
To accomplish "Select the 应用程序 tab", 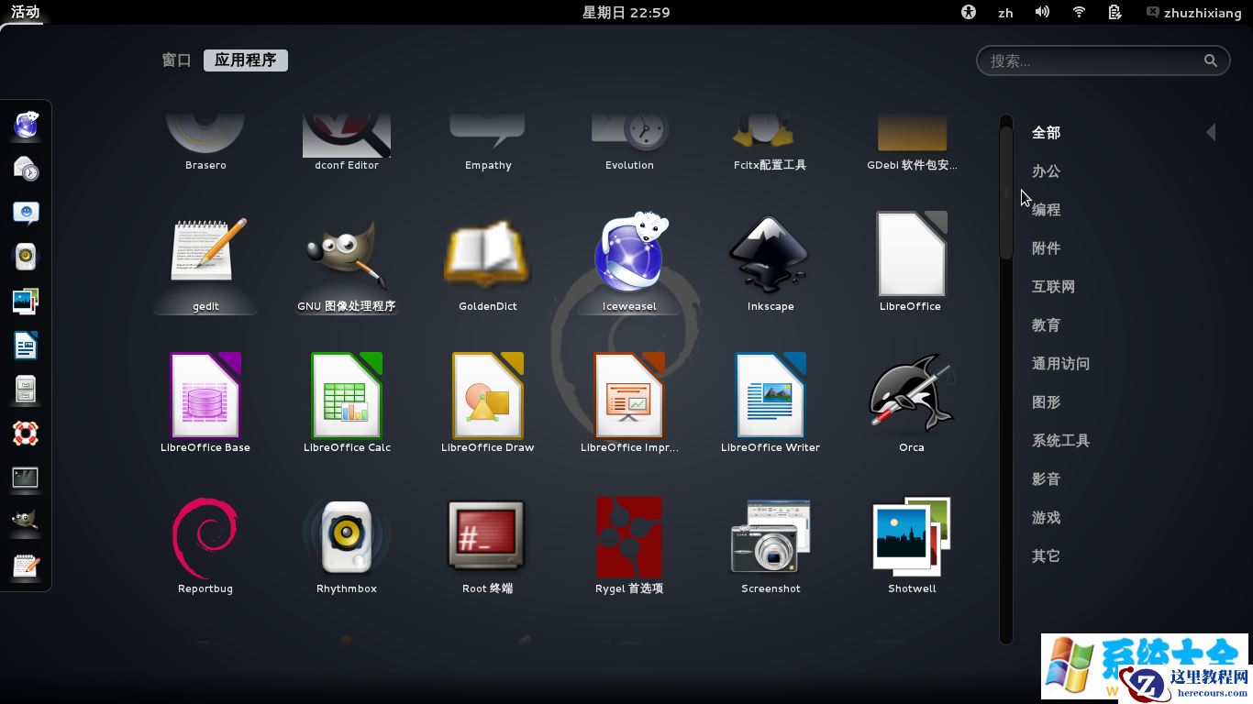I will point(245,60).
